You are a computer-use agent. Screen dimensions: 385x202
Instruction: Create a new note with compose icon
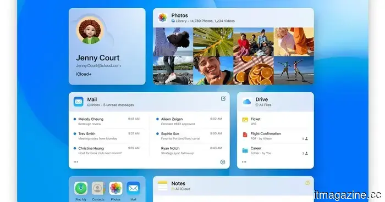coord(307,183)
